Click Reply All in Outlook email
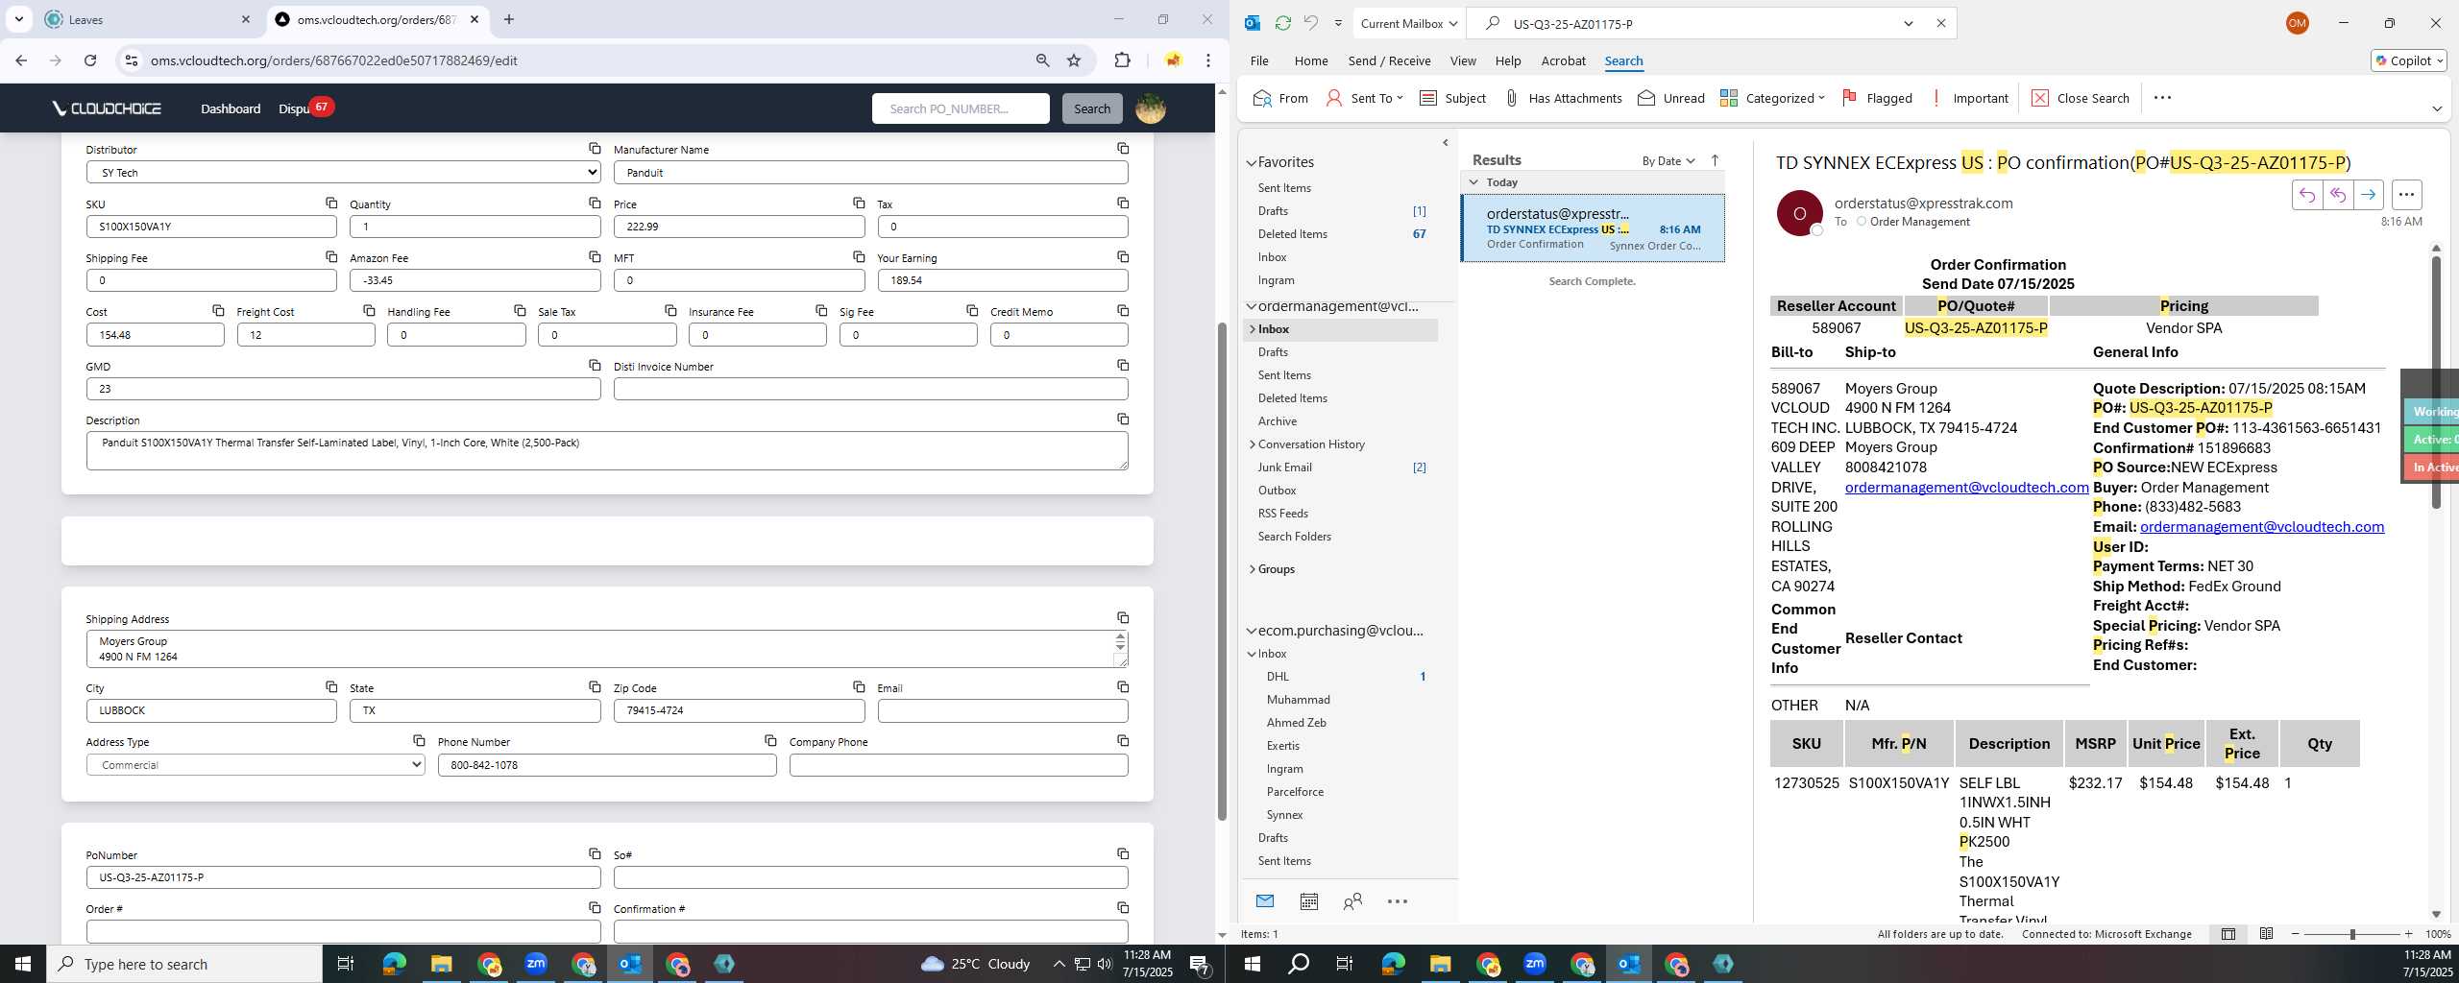 [x=2337, y=195]
